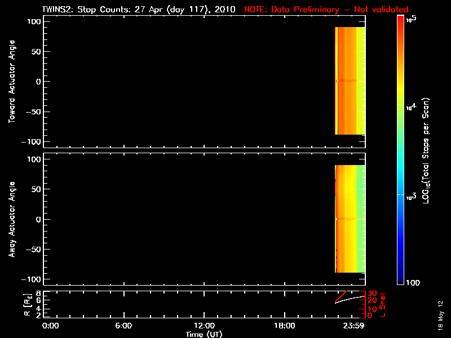451x338 pixels.
Task: Click the "0:00" time axis label
Action: pyautogui.click(x=50, y=326)
